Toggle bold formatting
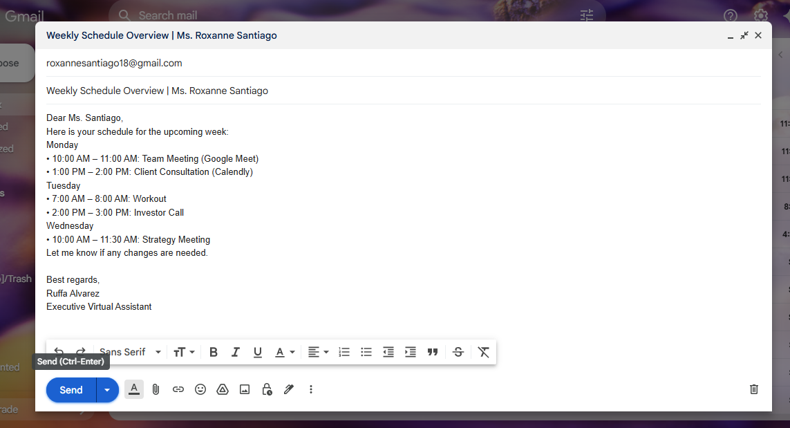790x428 pixels. [214, 352]
